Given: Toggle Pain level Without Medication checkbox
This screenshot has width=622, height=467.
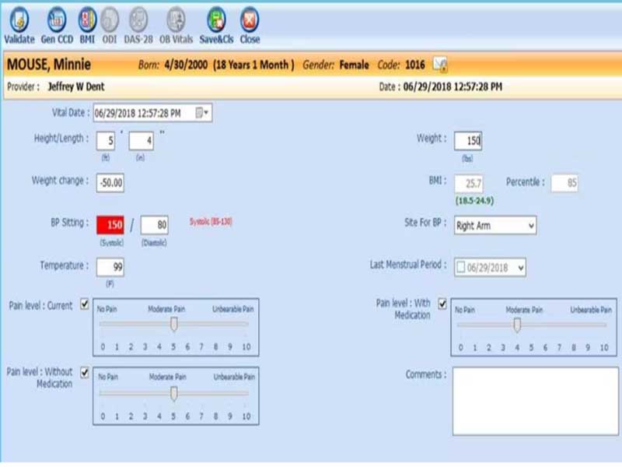Looking at the screenshot, I should 85,373.
